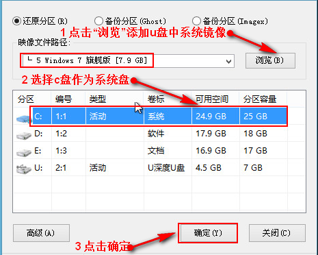Click 活动 type cell in U: row
This screenshot has width=318, height=255.
(98, 168)
